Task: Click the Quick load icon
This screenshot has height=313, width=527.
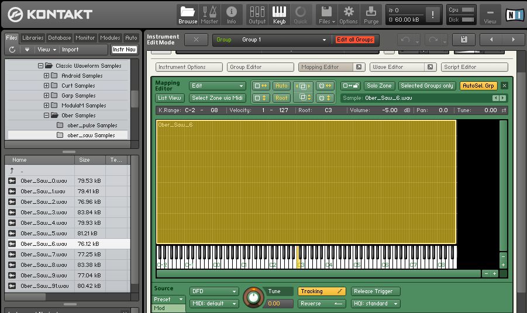Action: (301, 15)
